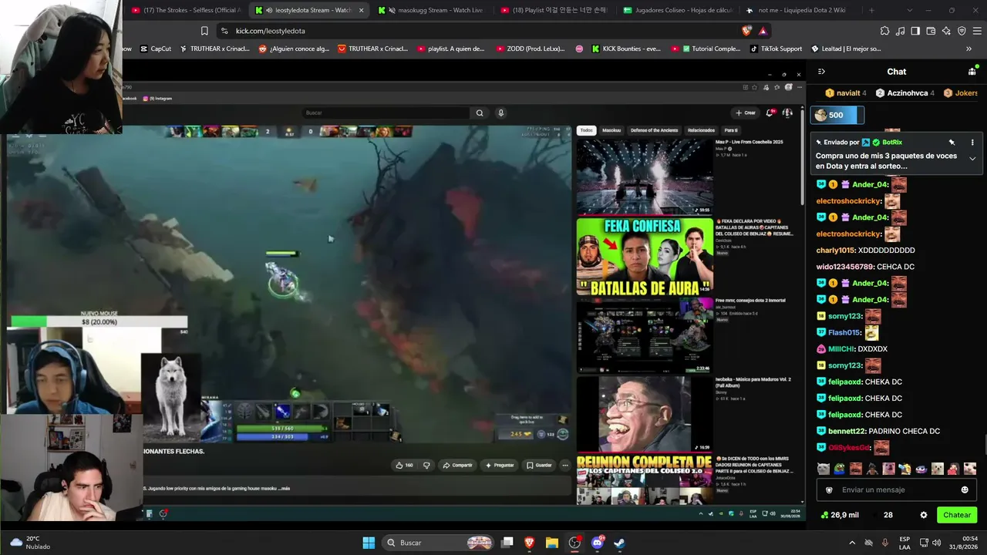This screenshot has height=555, width=987.
Task: Start YouTube voice search microphone
Action: coord(500,113)
